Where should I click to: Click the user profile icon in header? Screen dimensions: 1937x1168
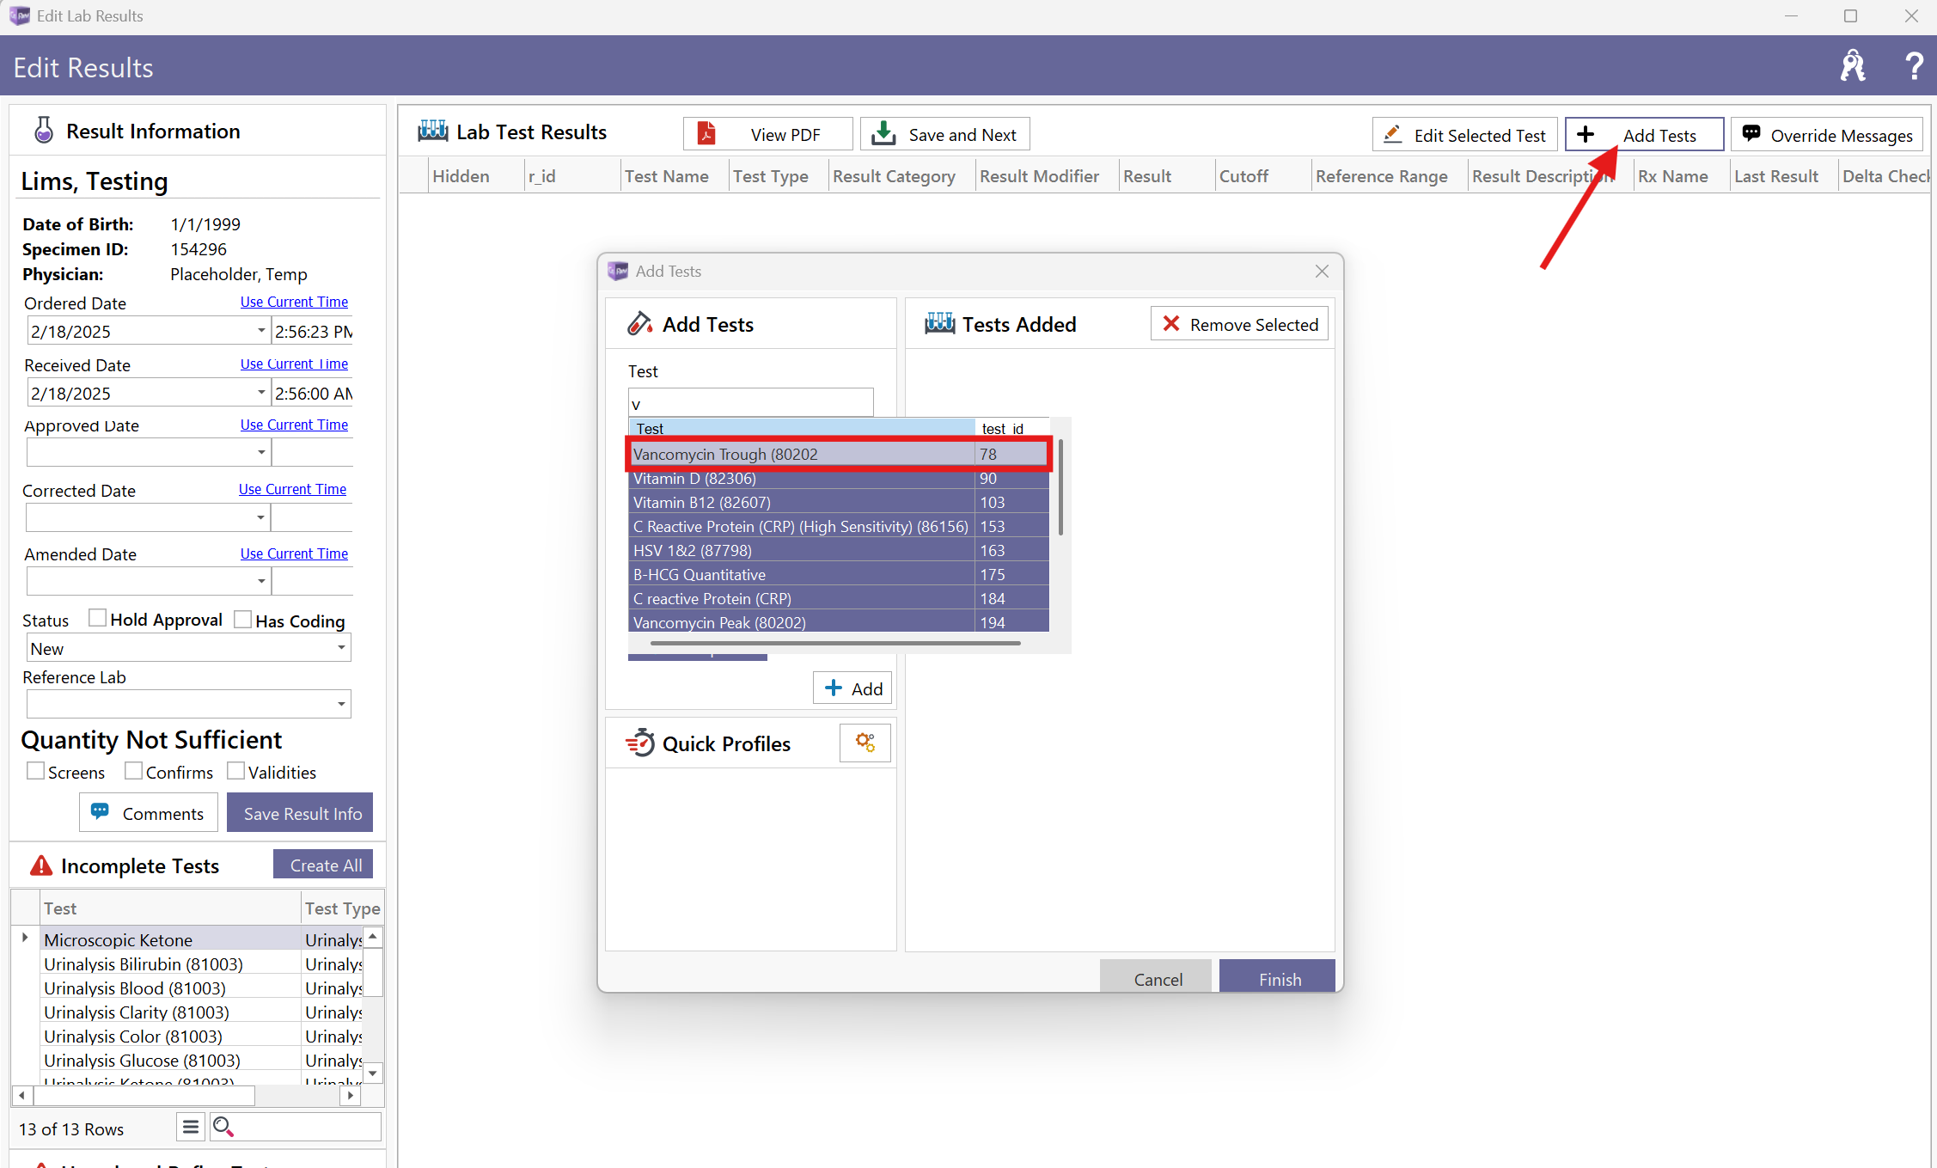pyautogui.click(x=1853, y=66)
